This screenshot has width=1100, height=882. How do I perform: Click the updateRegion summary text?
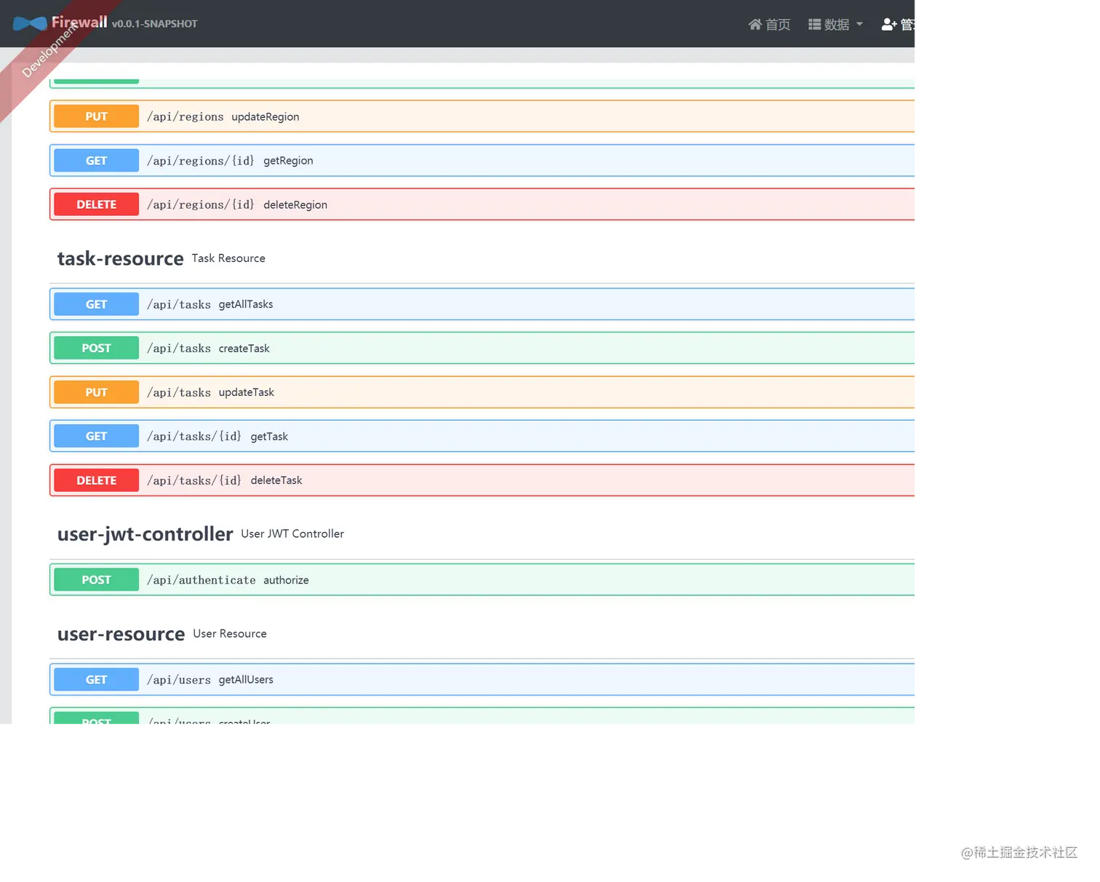coord(266,116)
